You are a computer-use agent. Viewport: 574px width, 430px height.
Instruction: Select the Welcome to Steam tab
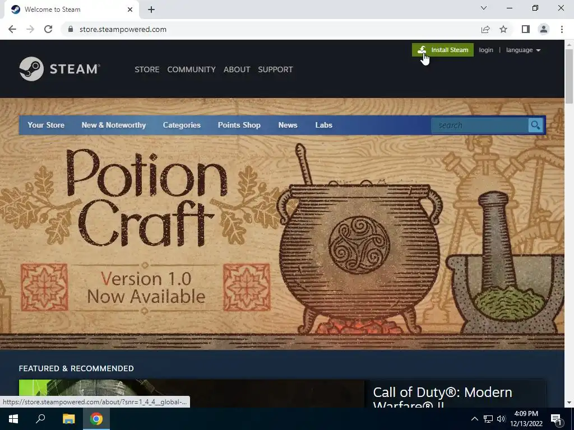point(71,10)
